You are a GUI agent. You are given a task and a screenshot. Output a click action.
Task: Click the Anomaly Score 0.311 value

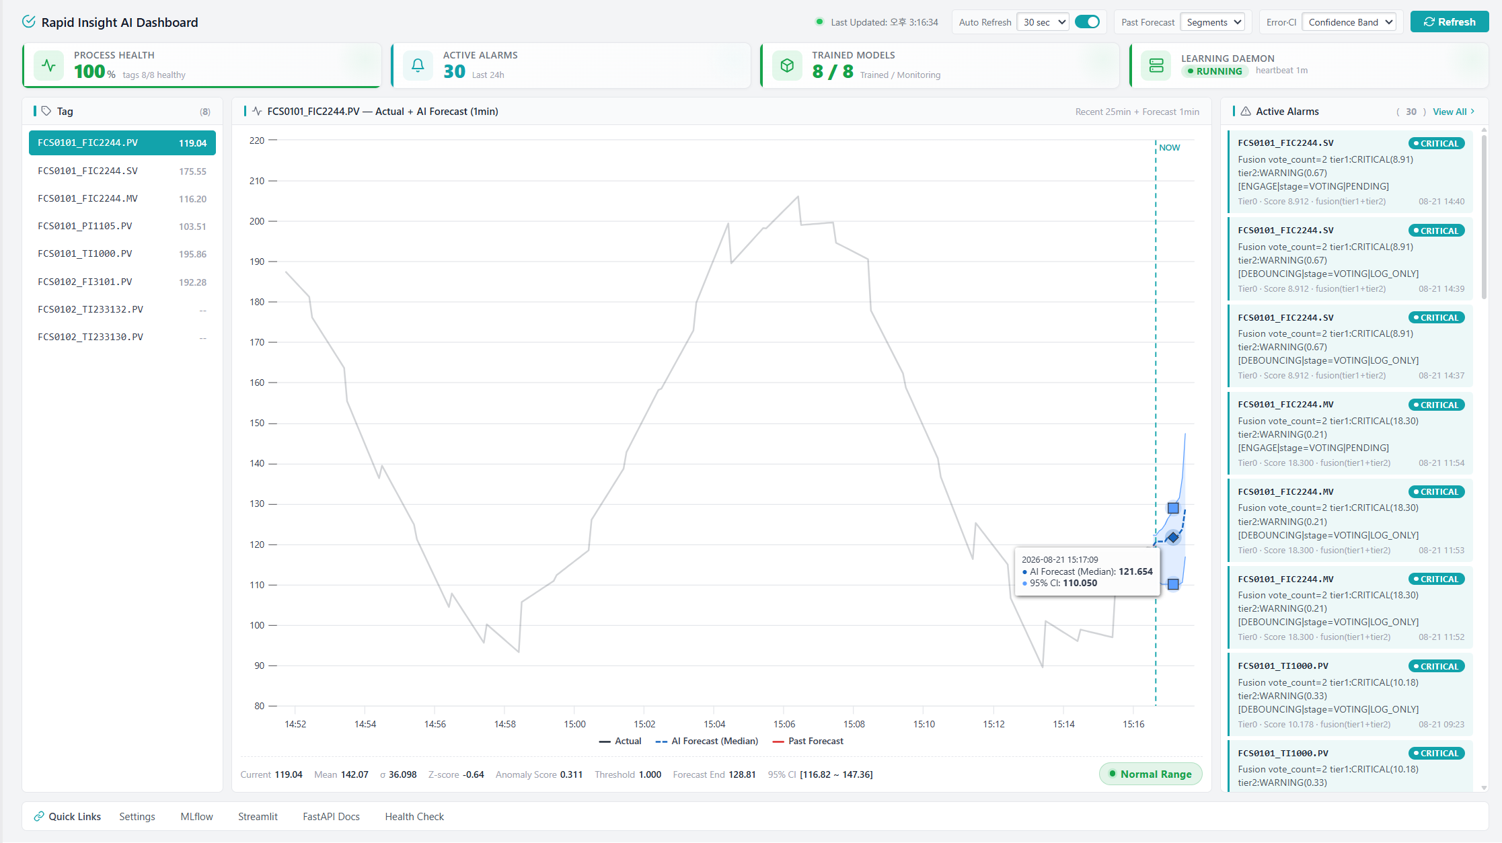[x=571, y=774]
